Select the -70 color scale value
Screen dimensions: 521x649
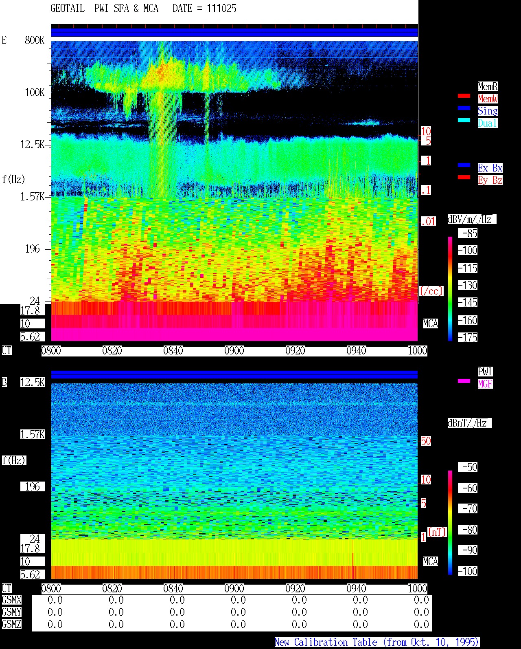(468, 508)
